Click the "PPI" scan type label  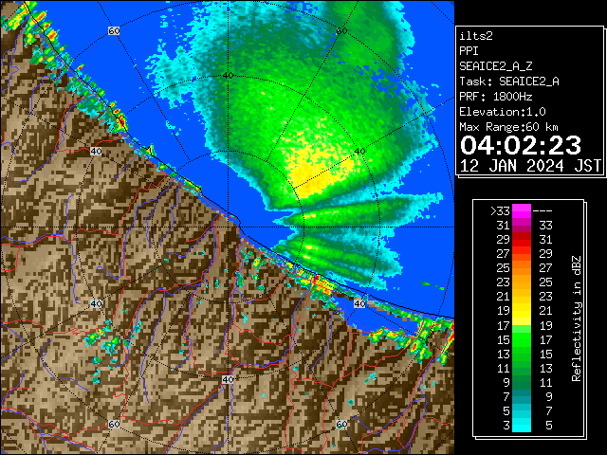click(x=469, y=51)
